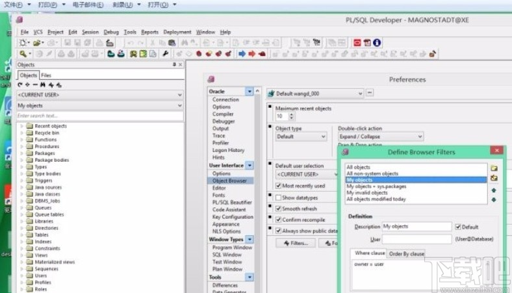Select Object Browser in preferences list
Screen dimensions: 512x293
tap(230, 181)
